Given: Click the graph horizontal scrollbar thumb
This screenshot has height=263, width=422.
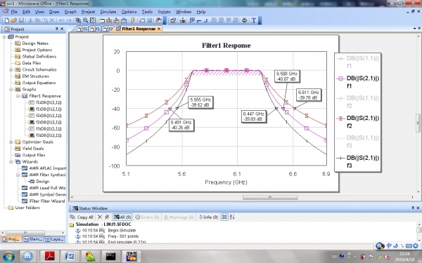Looking at the screenshot, I should (x=270, y=198).
